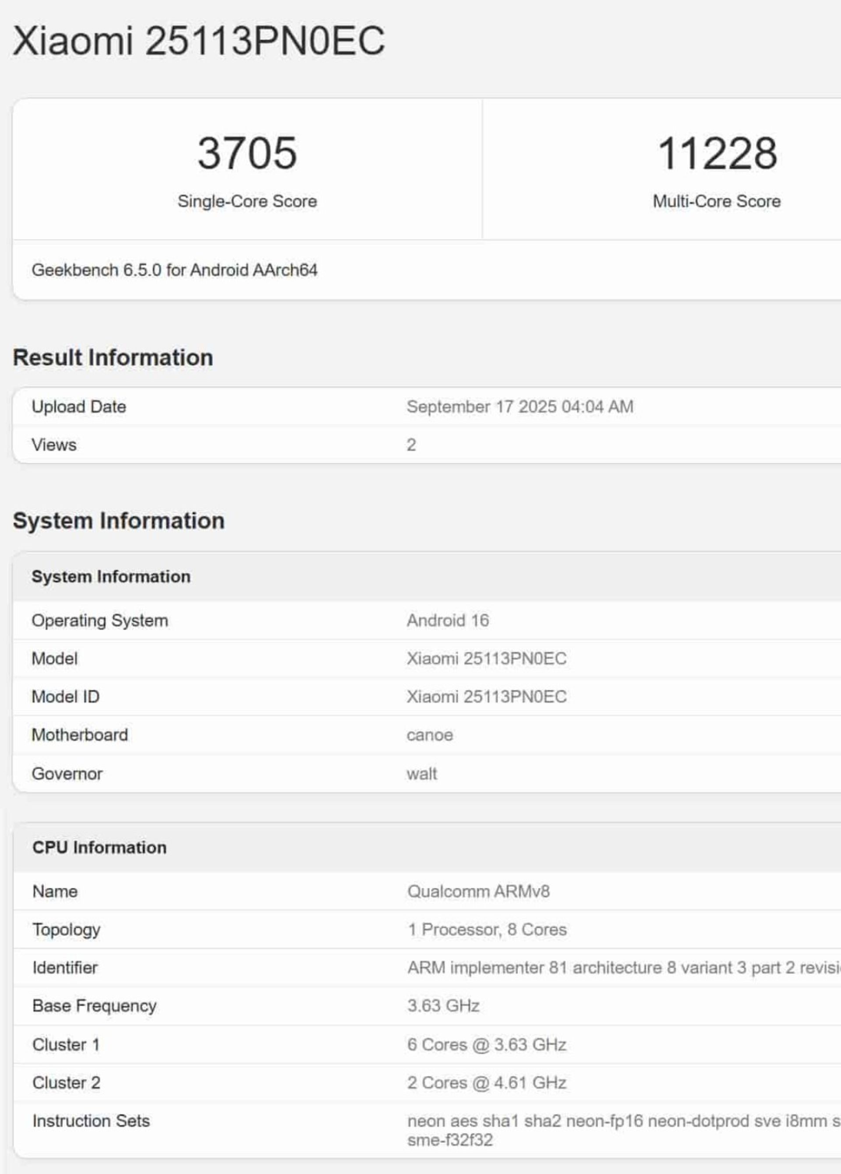Click the Model ID row value
The width and height of the screenshot is (841, 1174).
pyautogui.click(x=486, y=697)
